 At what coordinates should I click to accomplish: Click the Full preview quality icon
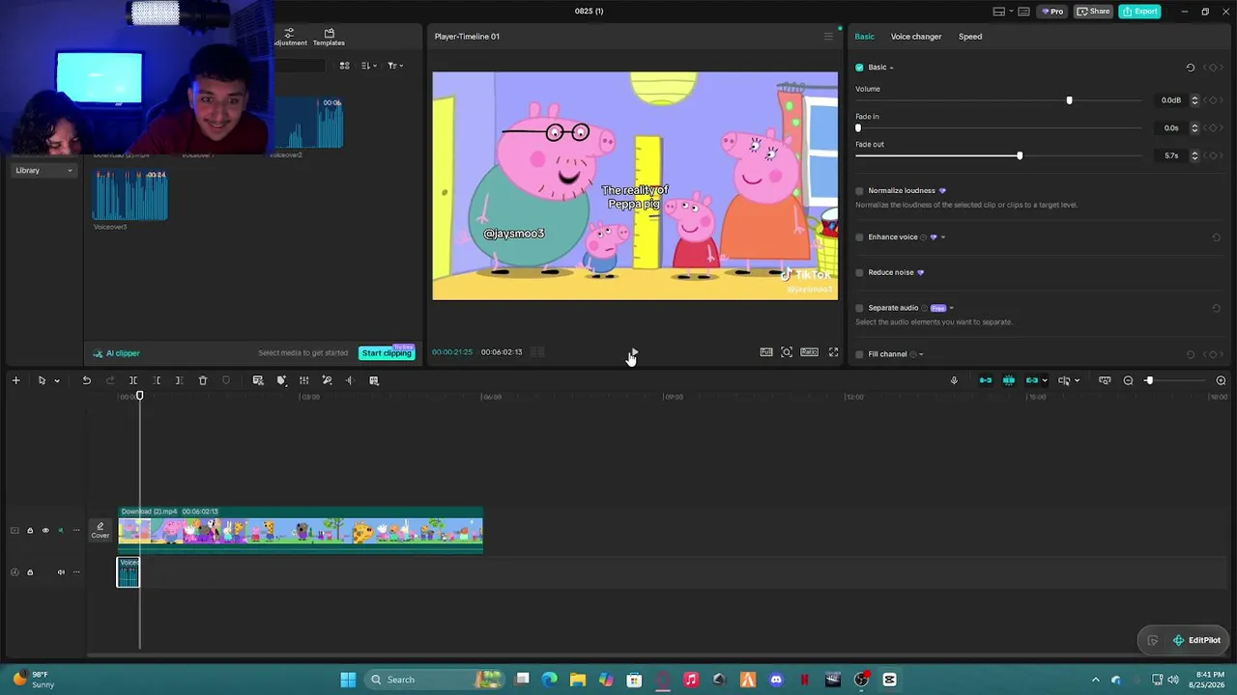pos(766,352)
